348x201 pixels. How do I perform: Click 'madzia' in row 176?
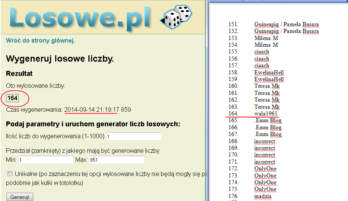tap(263, 197)
